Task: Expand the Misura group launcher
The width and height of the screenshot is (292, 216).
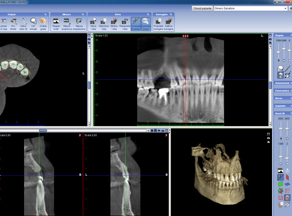Action: [x=83, y=14]
